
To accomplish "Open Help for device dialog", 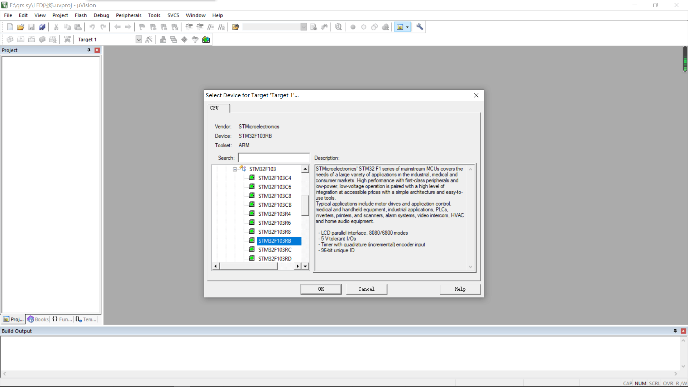I will pyautogui.click(x=460, y=289).
